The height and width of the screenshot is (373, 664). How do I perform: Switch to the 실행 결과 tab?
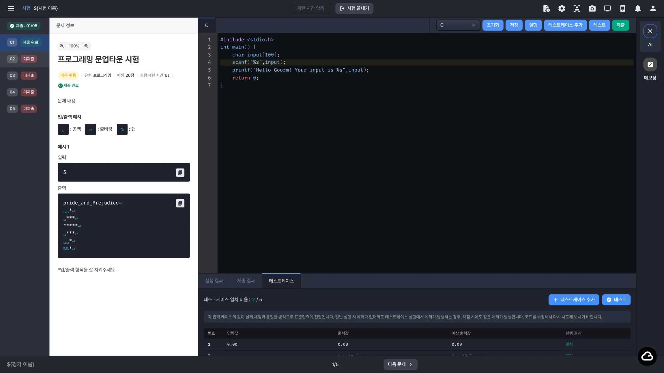tap(214, 280)
